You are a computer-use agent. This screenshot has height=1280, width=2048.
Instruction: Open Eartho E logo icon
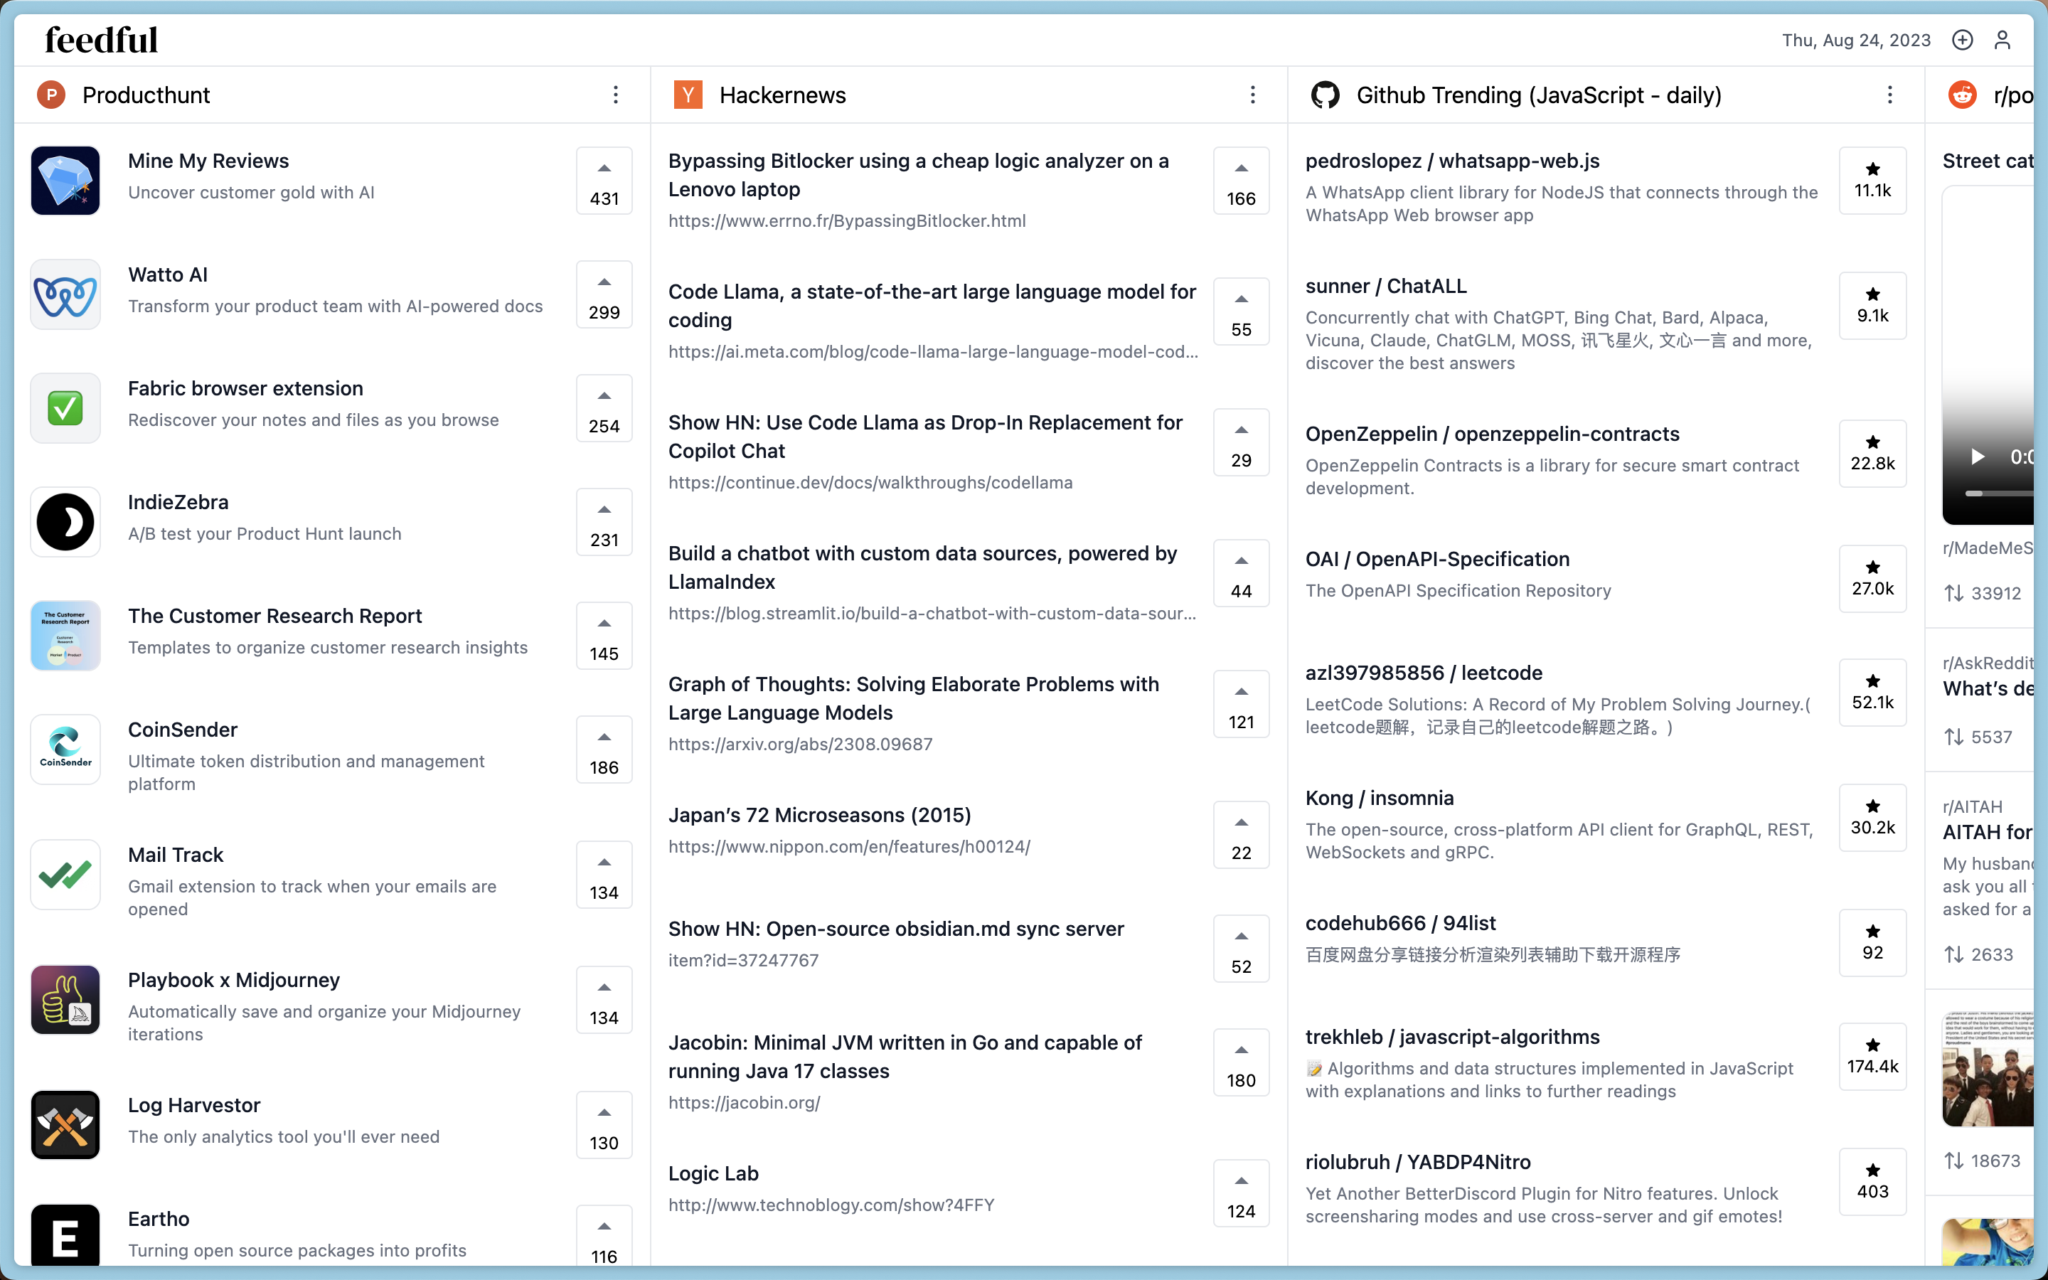tap(65, 1235)
